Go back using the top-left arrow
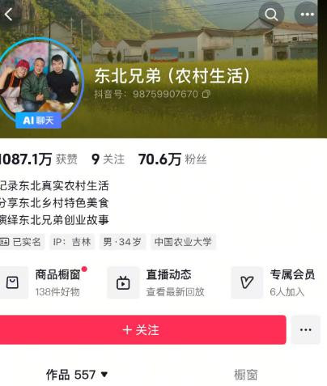 click(9, 15)
